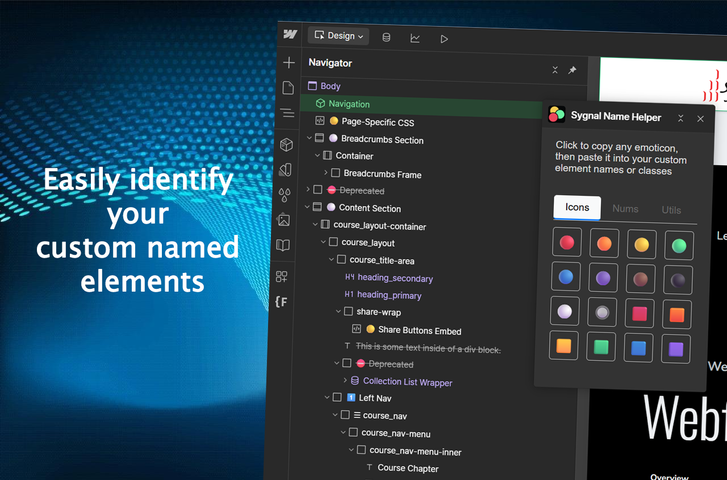Collapse the Container row
This screenshot has height=480, width=727.
click(x=317, y=155)
